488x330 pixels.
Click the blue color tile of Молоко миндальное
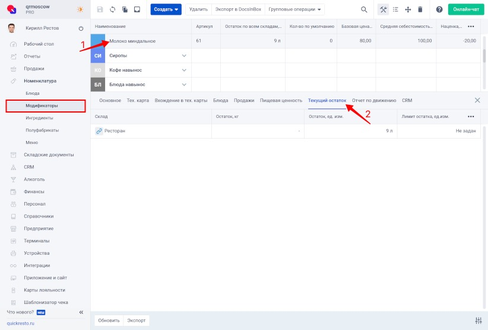click(99, 41)
